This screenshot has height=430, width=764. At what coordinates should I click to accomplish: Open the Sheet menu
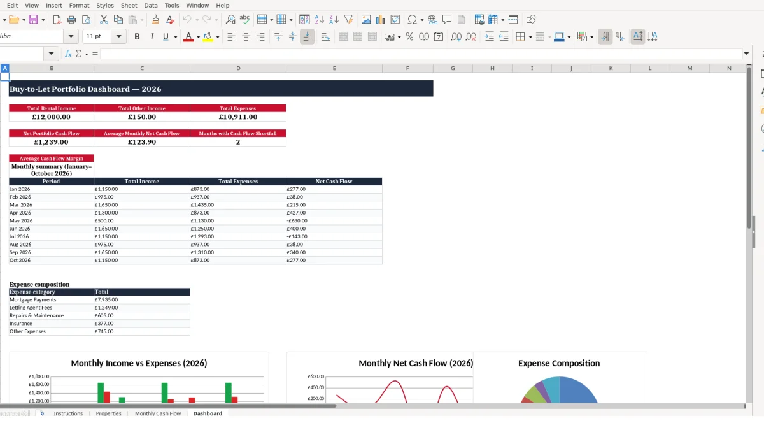tap(129, 5)
